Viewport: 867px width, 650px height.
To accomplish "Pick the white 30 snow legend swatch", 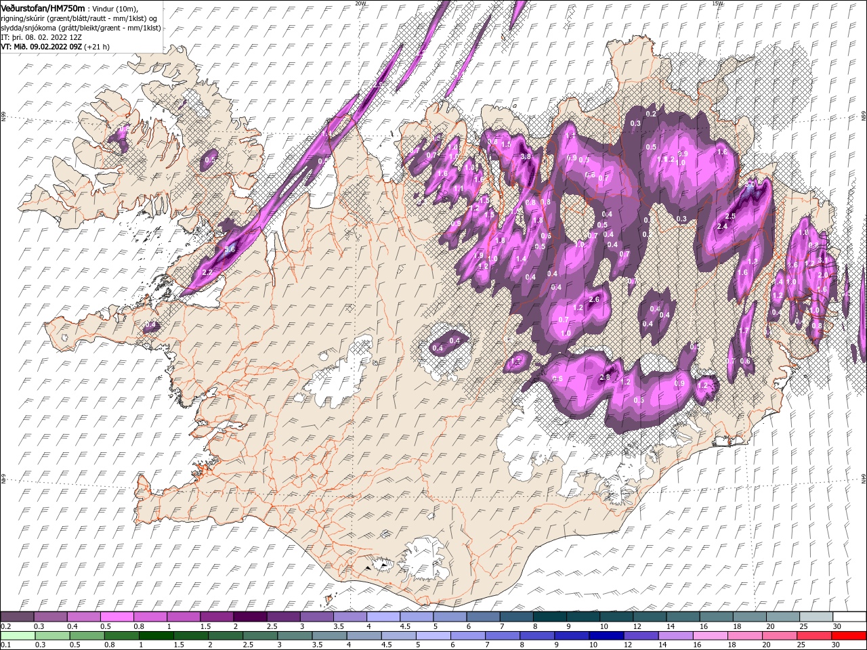I will point(849,617).
